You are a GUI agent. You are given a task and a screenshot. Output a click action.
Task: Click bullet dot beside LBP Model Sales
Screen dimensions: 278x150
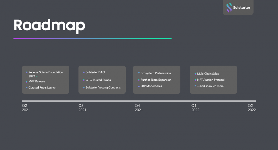click(x=139, y=86)
